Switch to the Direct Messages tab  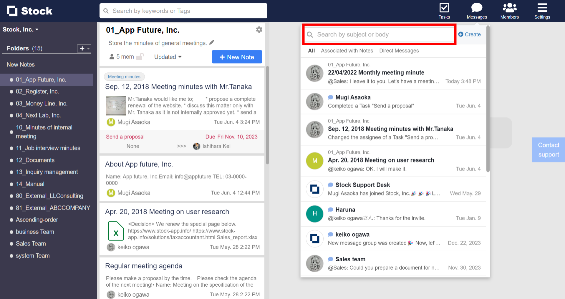[x=399, y=51]
